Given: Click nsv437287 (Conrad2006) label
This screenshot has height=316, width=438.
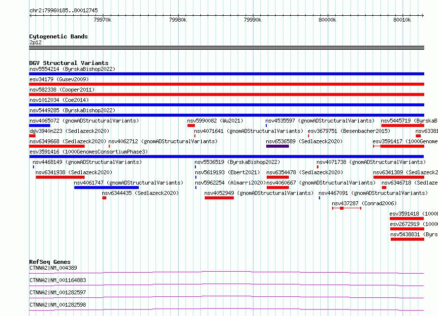Looking at the screenshot, I should [364, 203].
